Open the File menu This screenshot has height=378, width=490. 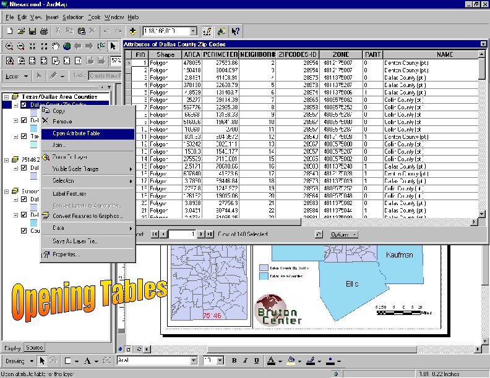pos(10,17)
